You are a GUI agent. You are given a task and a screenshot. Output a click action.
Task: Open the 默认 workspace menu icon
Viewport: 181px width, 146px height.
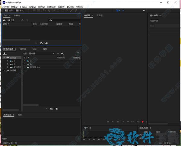point(123,11)
